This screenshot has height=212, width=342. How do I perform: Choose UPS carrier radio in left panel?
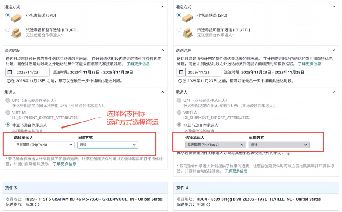coord(7,100)
